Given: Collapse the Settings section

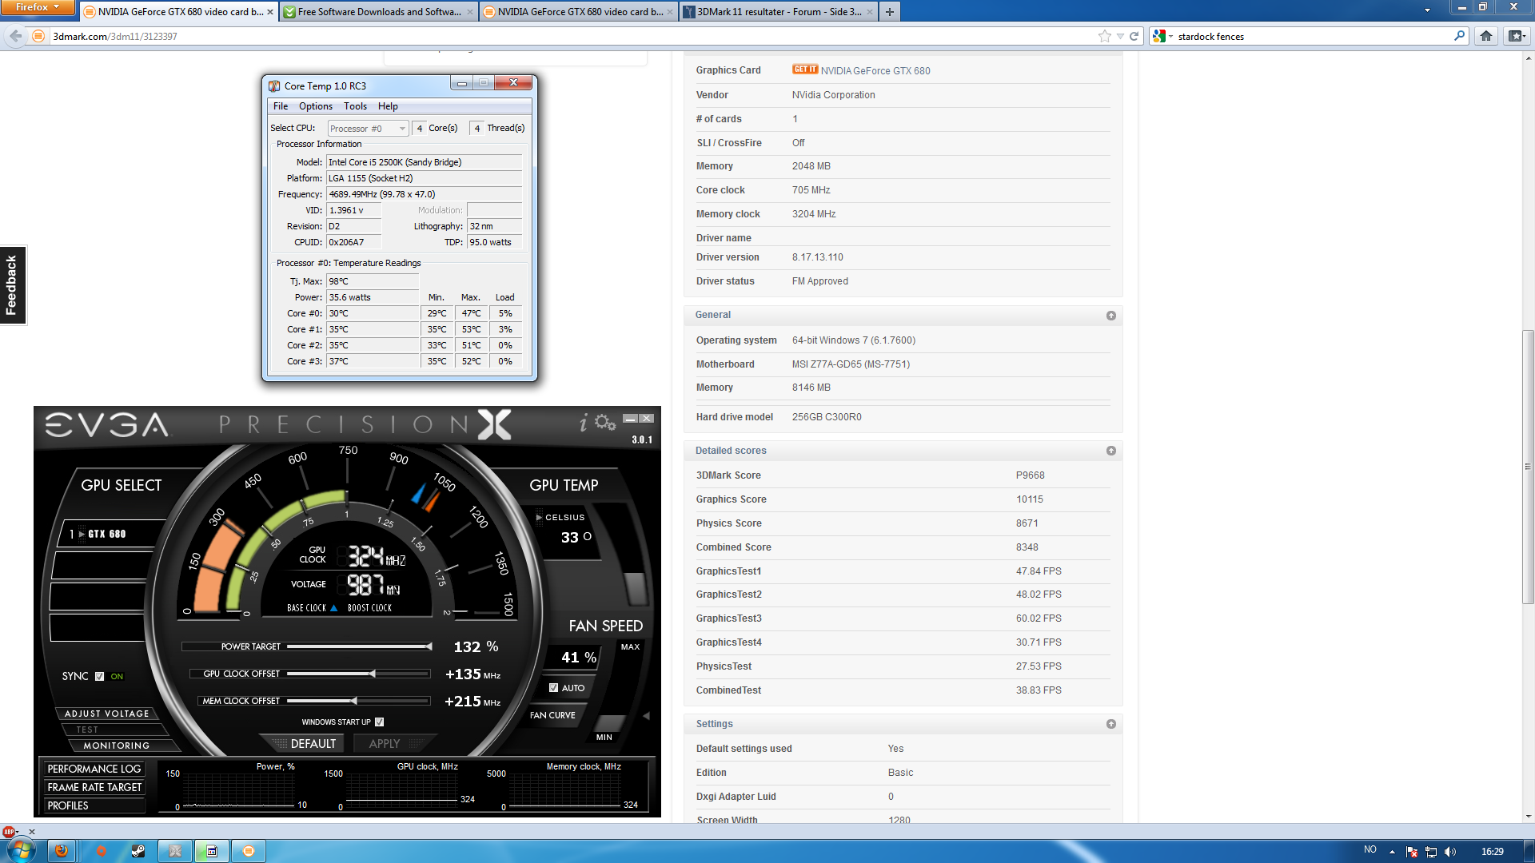Looking at the screenshot, I should [1111, 724].
